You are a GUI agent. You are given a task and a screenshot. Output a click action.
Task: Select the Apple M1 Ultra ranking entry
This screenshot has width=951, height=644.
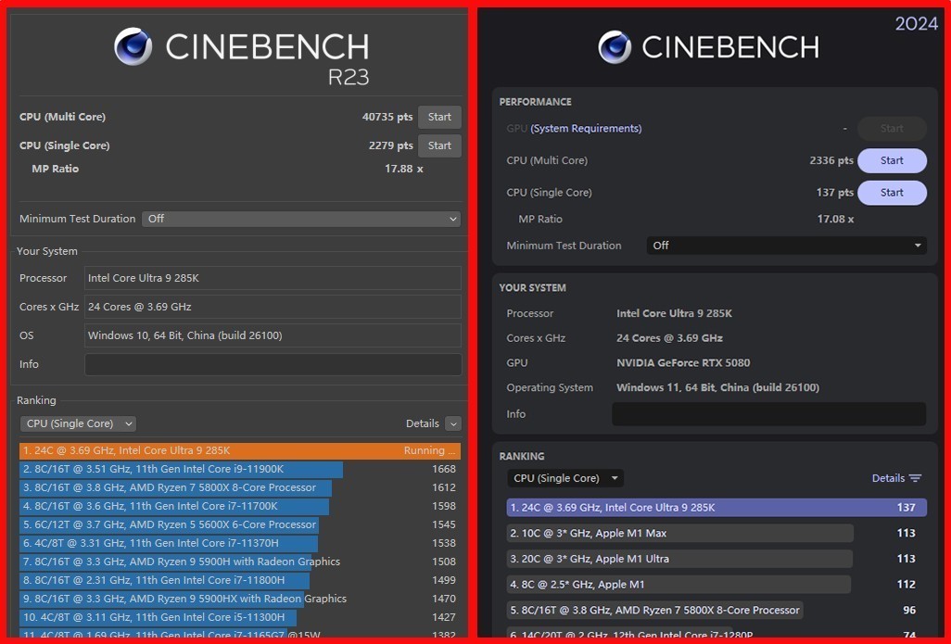click(x=680, y=559)
